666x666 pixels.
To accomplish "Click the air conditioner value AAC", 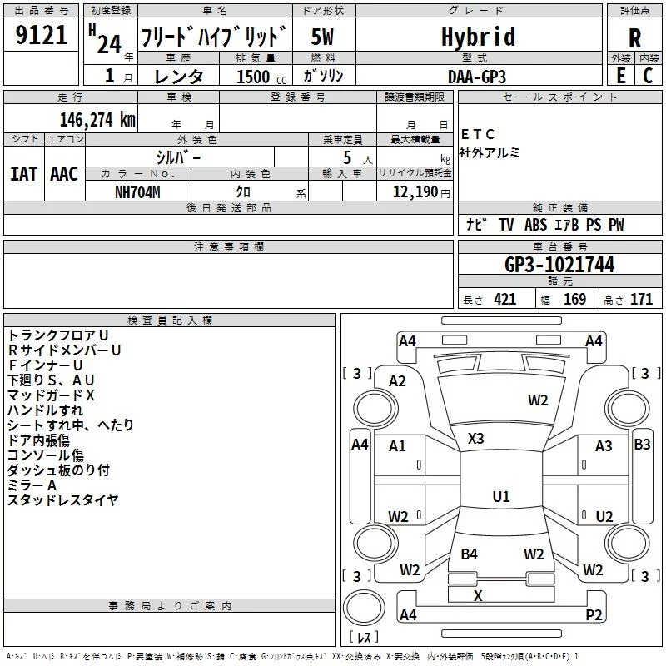I will 64,174.
